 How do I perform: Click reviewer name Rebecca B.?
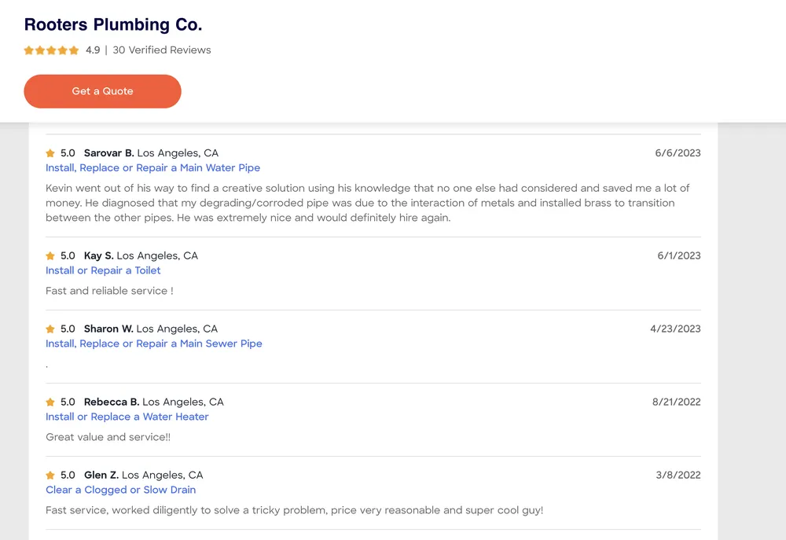pos(111,402)
